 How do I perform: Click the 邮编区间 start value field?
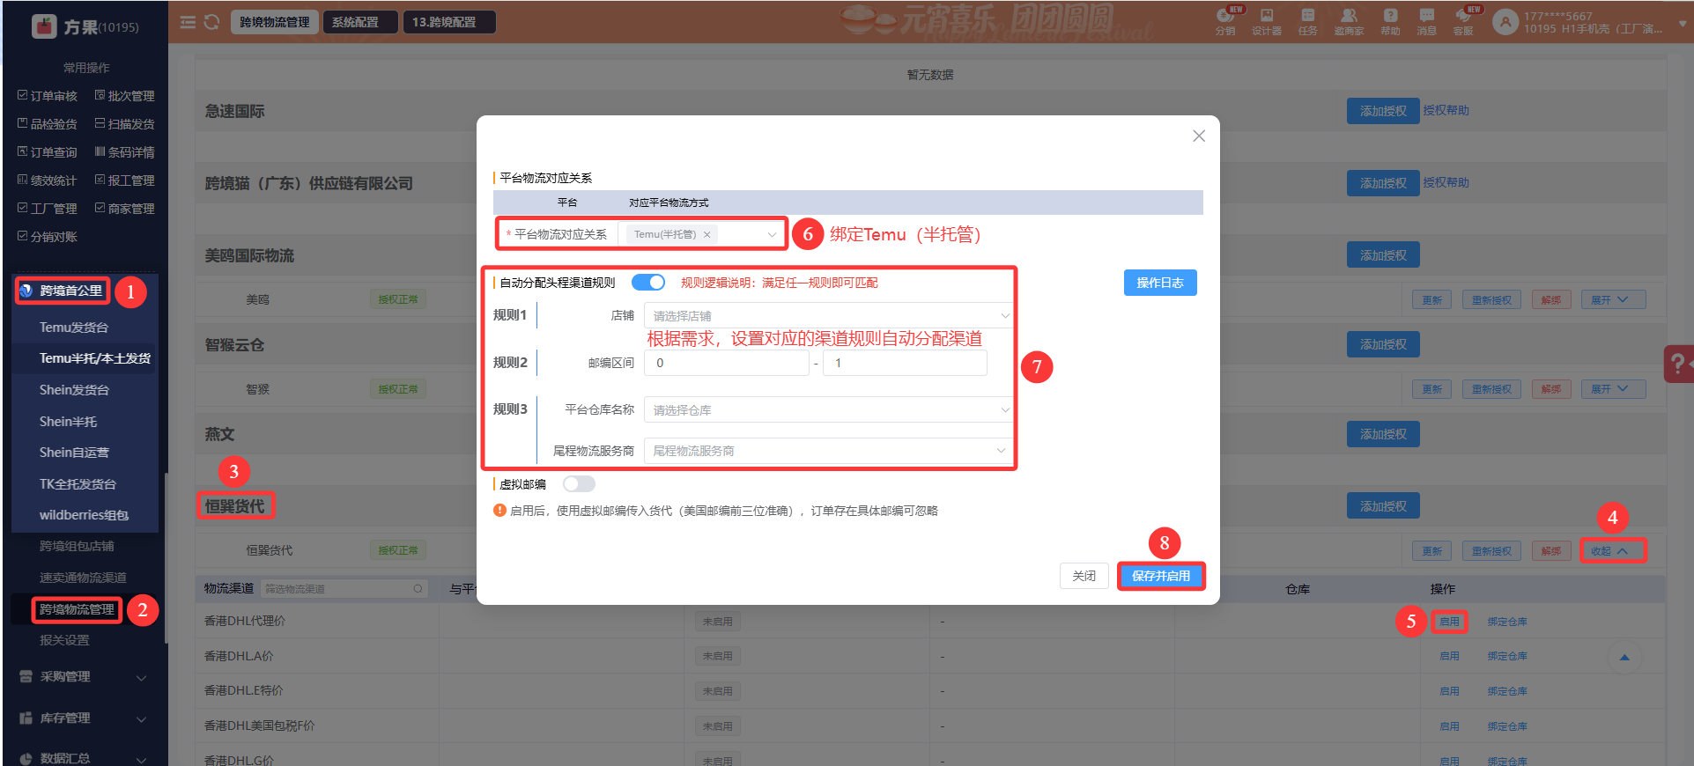[726, 363]
